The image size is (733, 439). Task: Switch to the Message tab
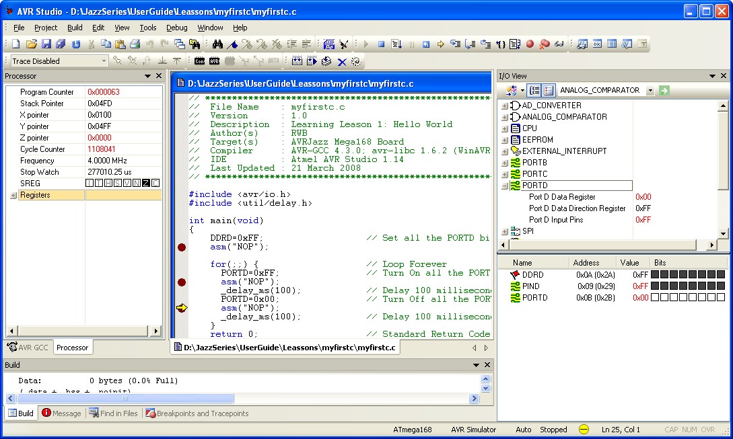(x=61, y=413)
